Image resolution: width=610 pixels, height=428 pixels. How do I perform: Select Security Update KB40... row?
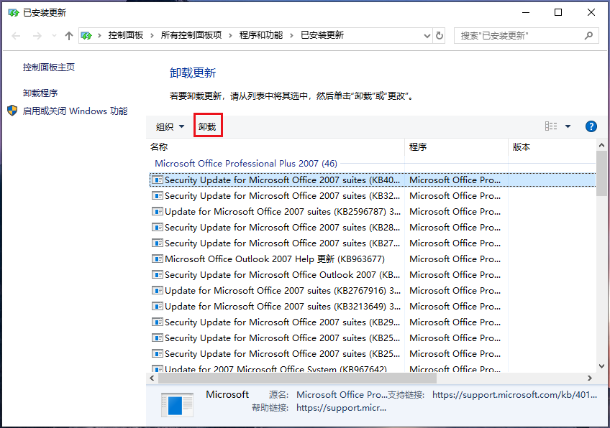373,180
